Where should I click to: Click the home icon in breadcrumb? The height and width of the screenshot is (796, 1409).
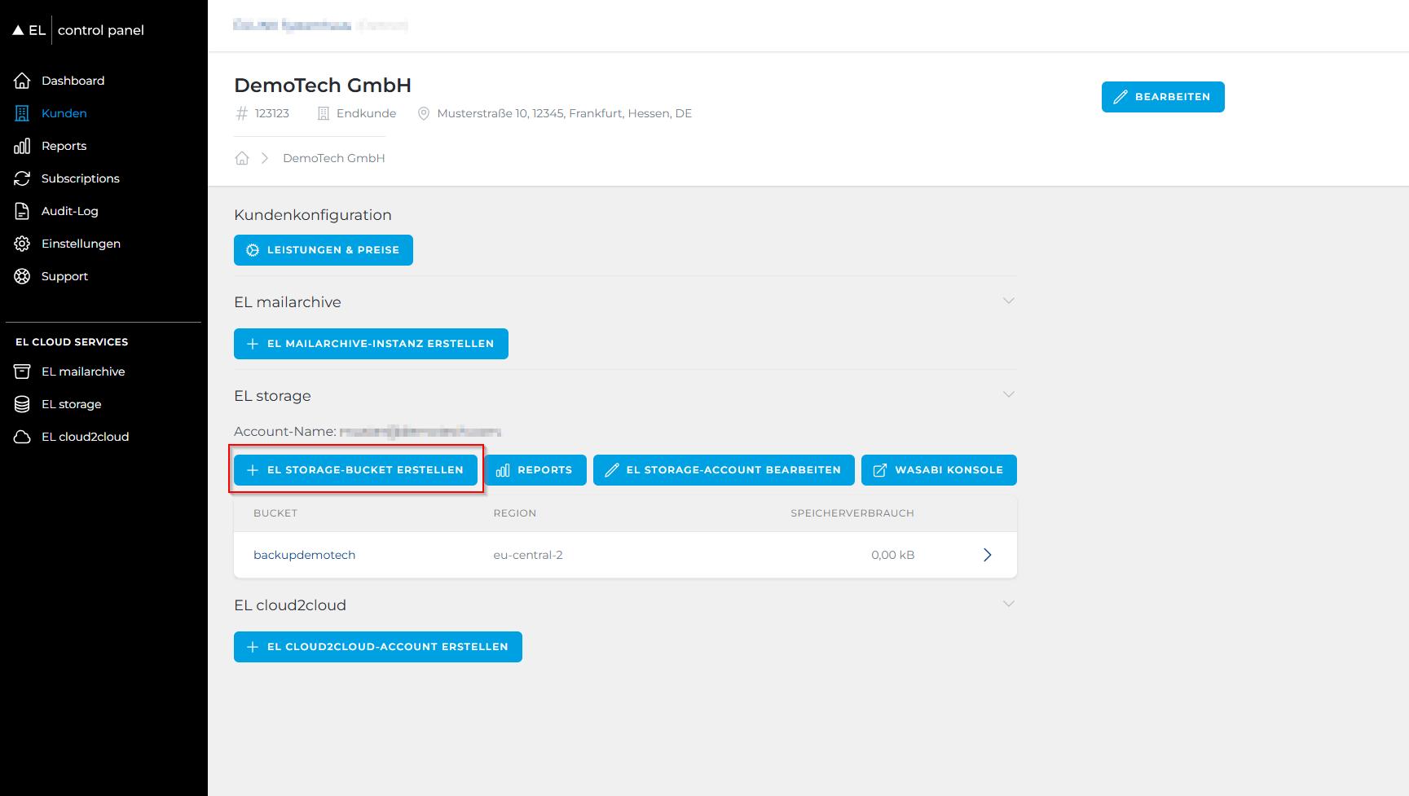pyautogui.click(x=242, y=158)
